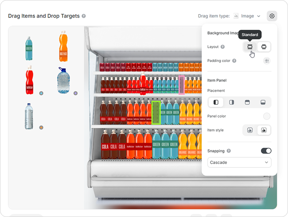Click the Snapping help question icon
The image size is (288, 217).
tap(229, 151)
